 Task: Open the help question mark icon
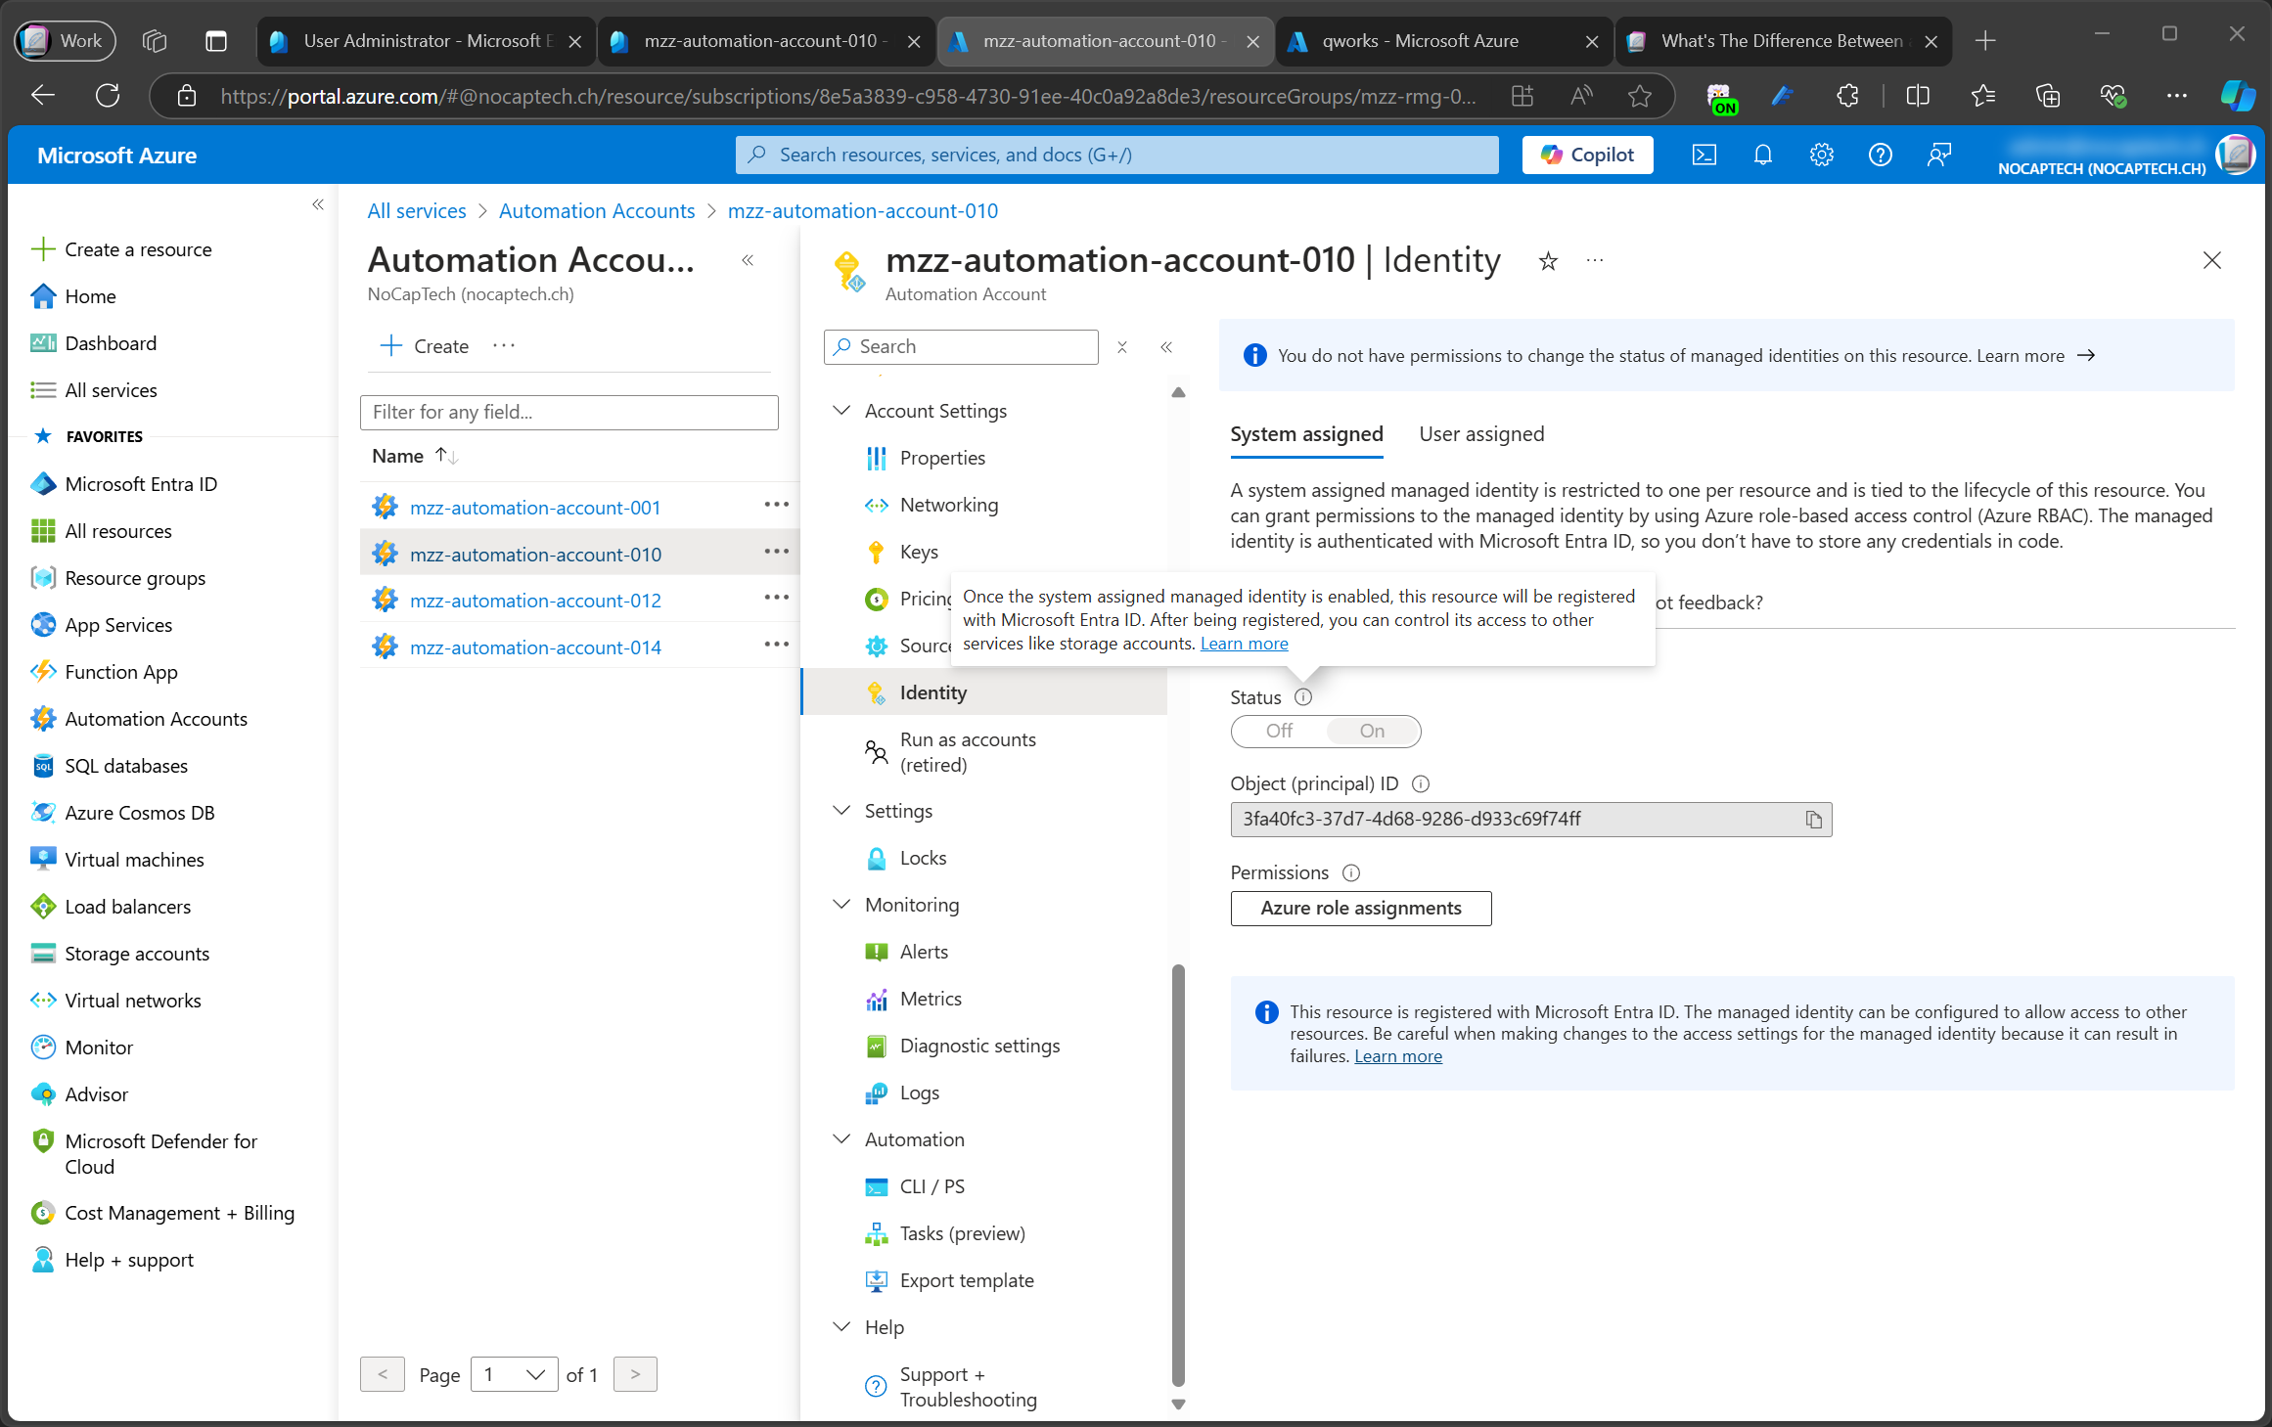1880,155
